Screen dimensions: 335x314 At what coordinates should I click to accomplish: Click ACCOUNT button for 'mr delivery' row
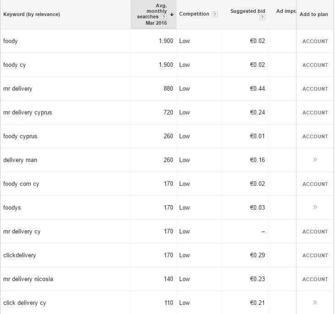315,89
